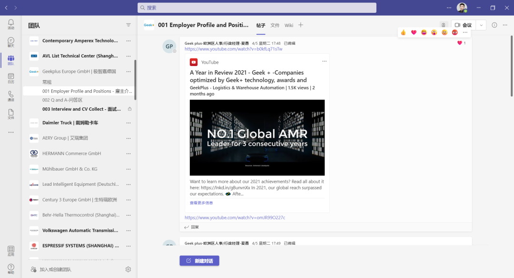React with angry emoji

click(455, 32)
